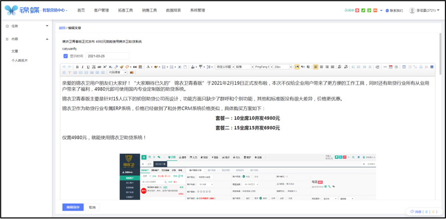Viewport: 446px width, 219px height.
Task: Set right-to-left text direction
Action: point(303,67)
